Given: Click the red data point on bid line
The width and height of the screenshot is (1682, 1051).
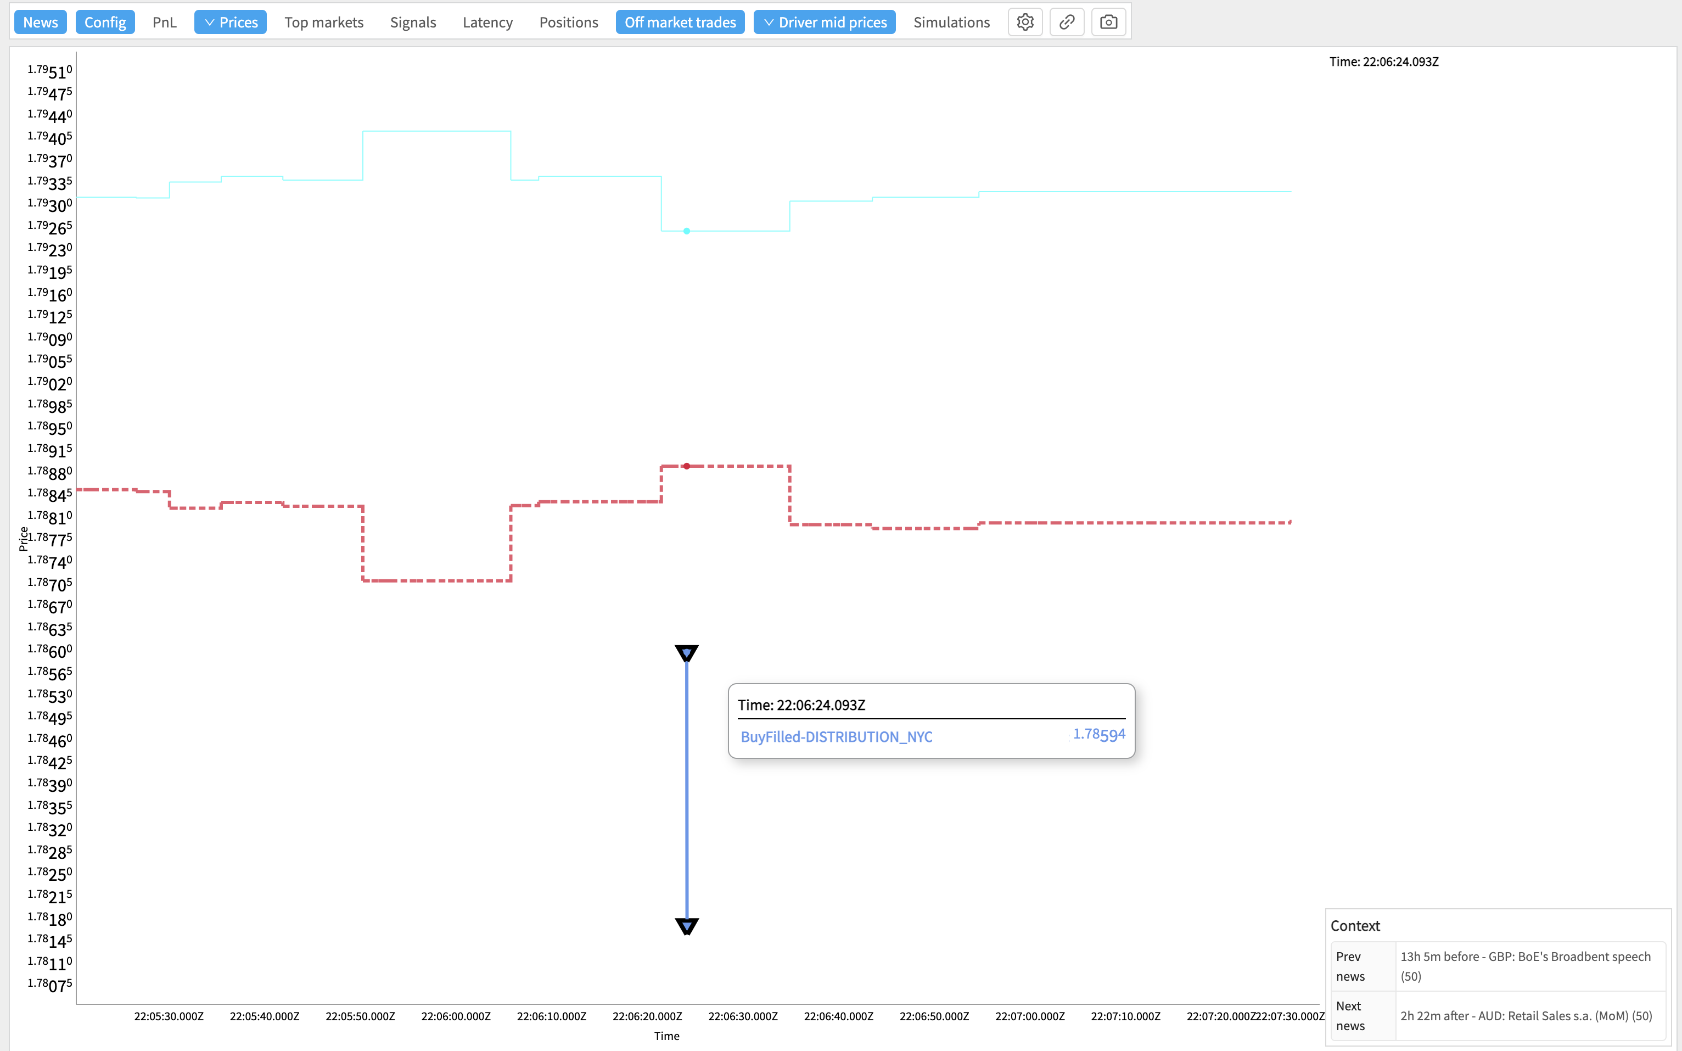Looking at the screenshot, I should pos(686,466).
